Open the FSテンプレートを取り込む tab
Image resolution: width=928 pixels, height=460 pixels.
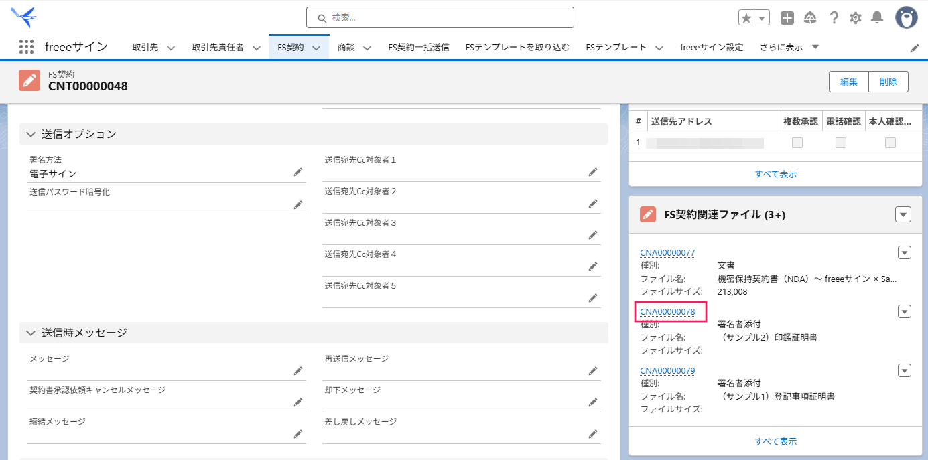tap(517, 47)
